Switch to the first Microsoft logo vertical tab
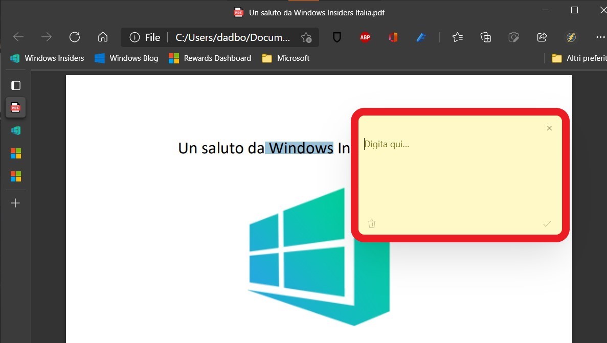This screenshot has width=607, height=343. tap(15, 154)
